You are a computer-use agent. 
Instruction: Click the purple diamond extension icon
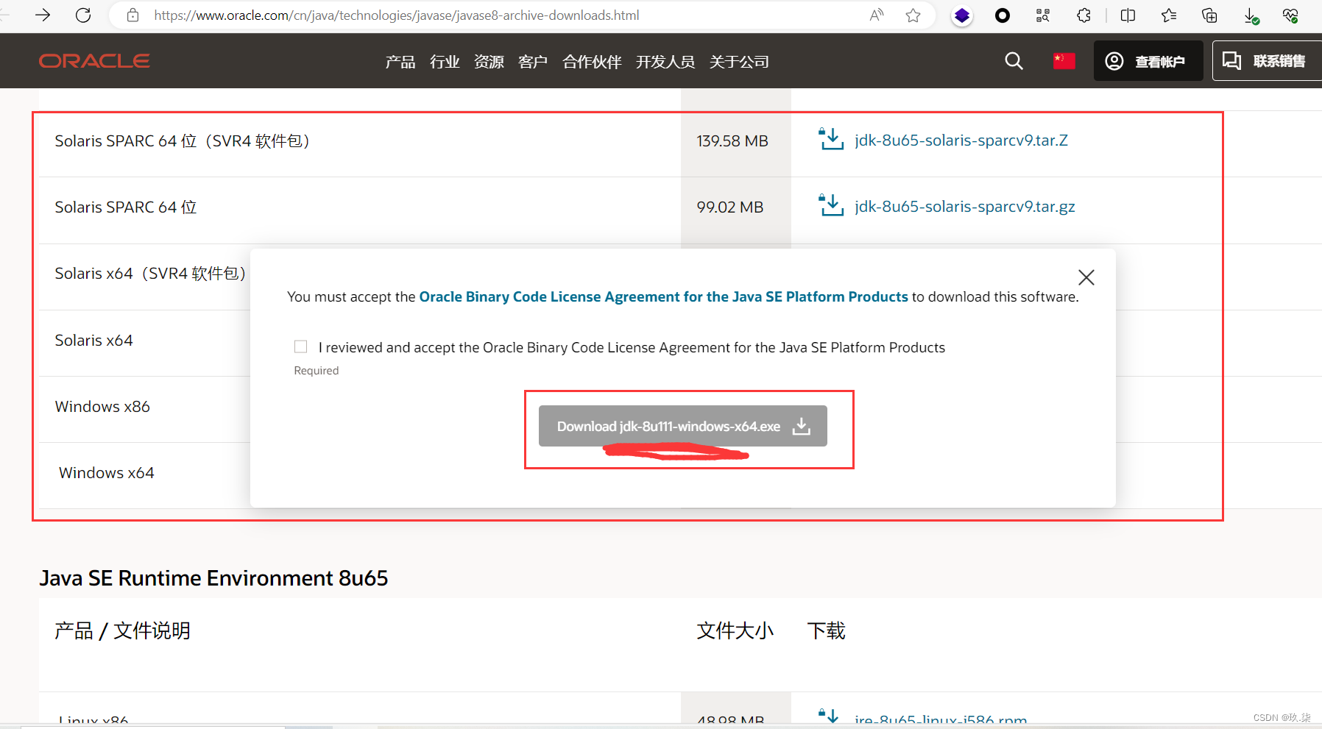pos(961,15)
